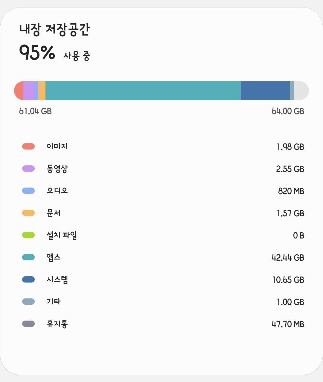Tap the 문서 category label
This screenshot has height=382, width=323.
point(54,213)
